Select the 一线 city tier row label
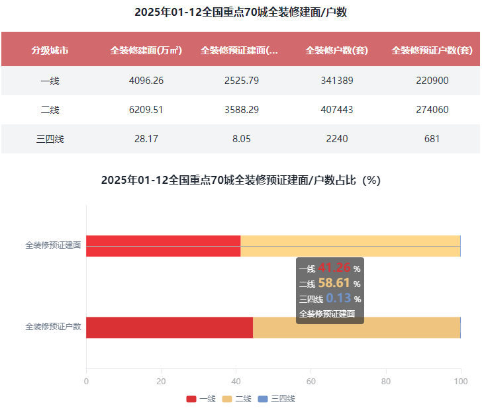482x416 pixels. pyautogui.click(x=50, y=81)
